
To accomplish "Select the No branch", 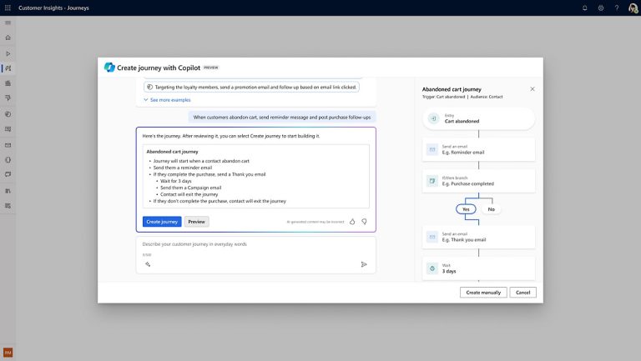I will [491, 209].
